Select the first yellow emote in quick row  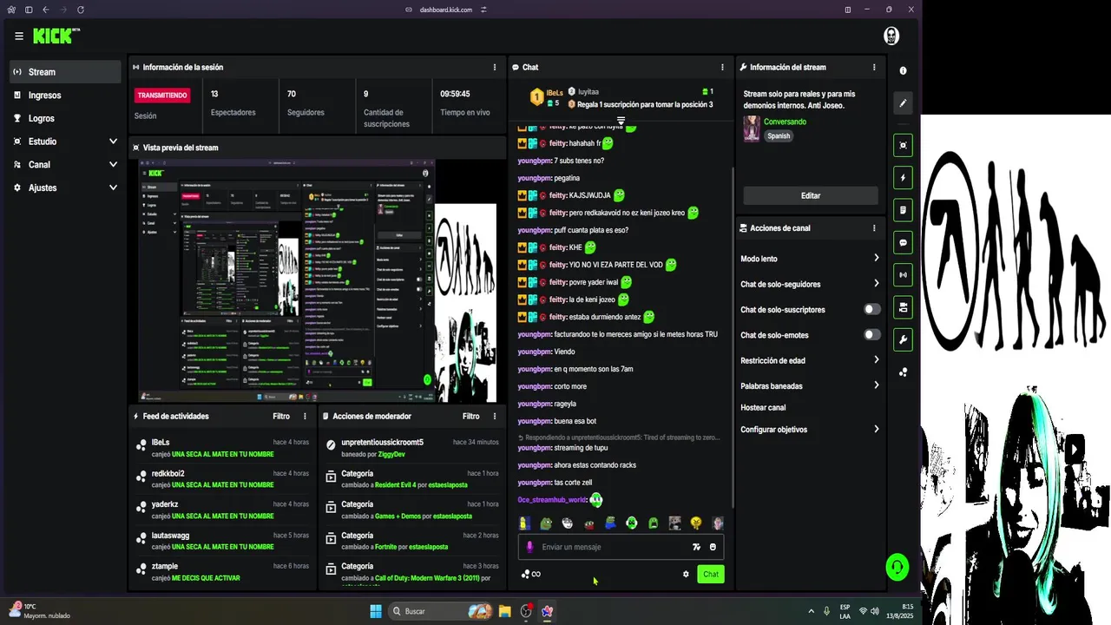pyautogui.click(x=524, y=523)
